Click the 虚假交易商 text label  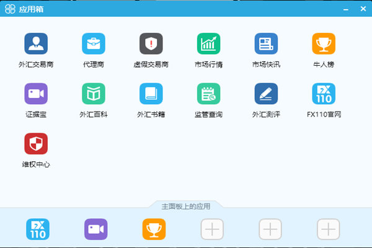[151, 64]
